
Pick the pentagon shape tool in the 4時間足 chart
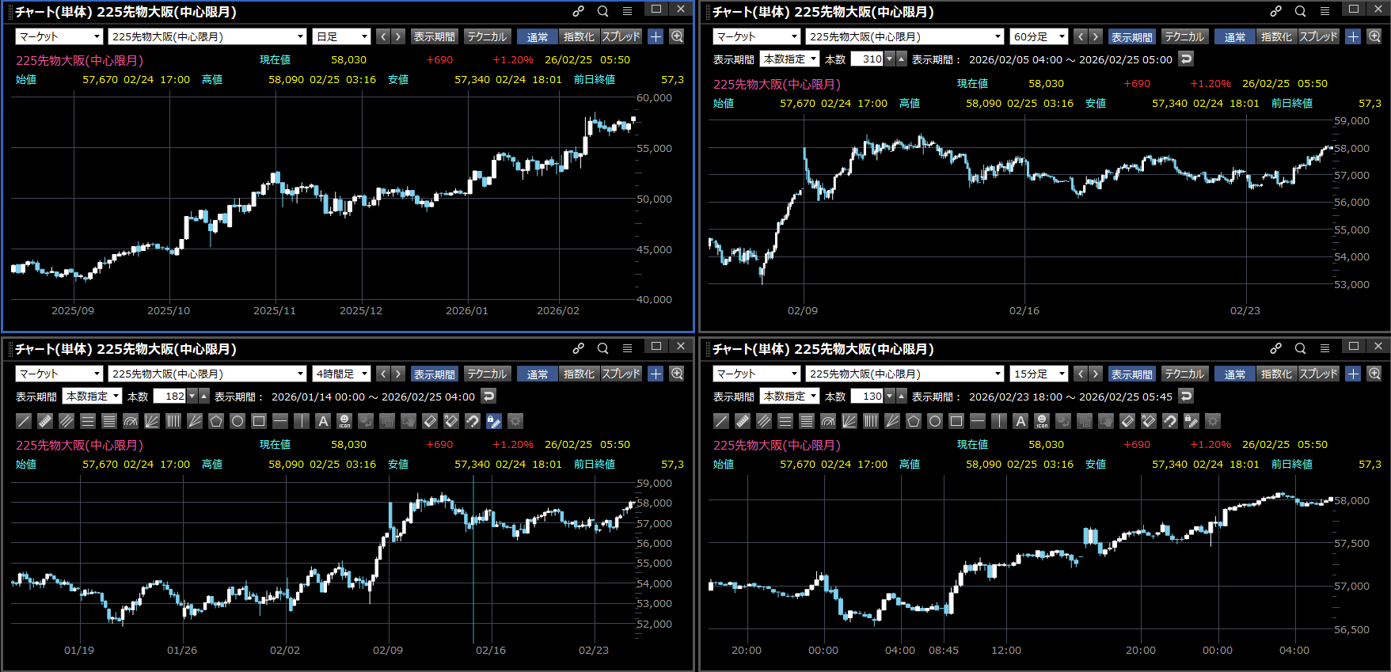(216, 421)
